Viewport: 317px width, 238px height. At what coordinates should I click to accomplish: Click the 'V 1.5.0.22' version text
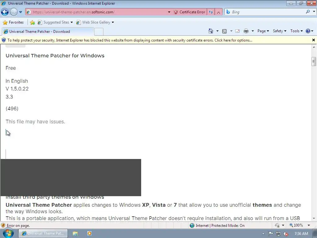point(17,89)
